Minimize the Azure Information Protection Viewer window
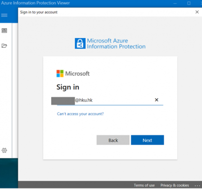Screen dimensions: 202x189 [175, 3]
